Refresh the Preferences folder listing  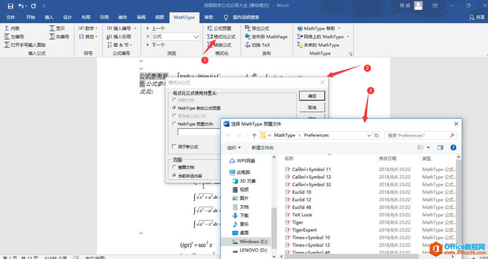coord(377,135)
